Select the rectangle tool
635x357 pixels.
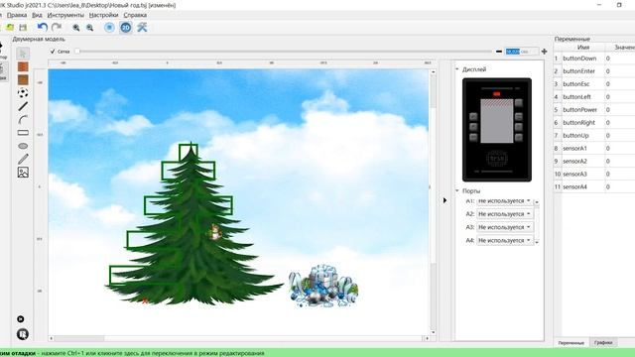click(x=23, y=132)
